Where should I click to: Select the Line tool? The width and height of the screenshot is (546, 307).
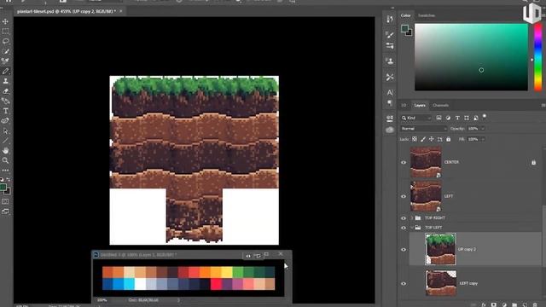(6, 141)
